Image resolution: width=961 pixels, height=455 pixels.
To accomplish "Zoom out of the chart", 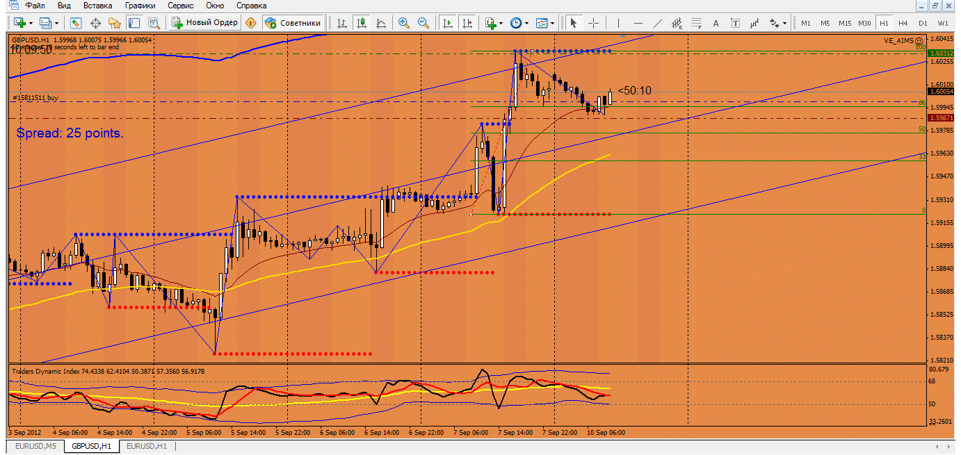I will tap(423, 23).
